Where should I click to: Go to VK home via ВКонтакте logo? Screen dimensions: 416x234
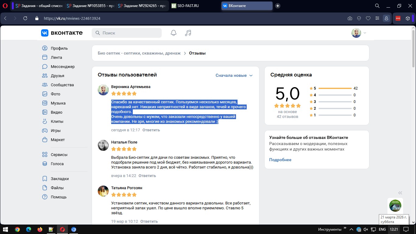click(62, 33)
